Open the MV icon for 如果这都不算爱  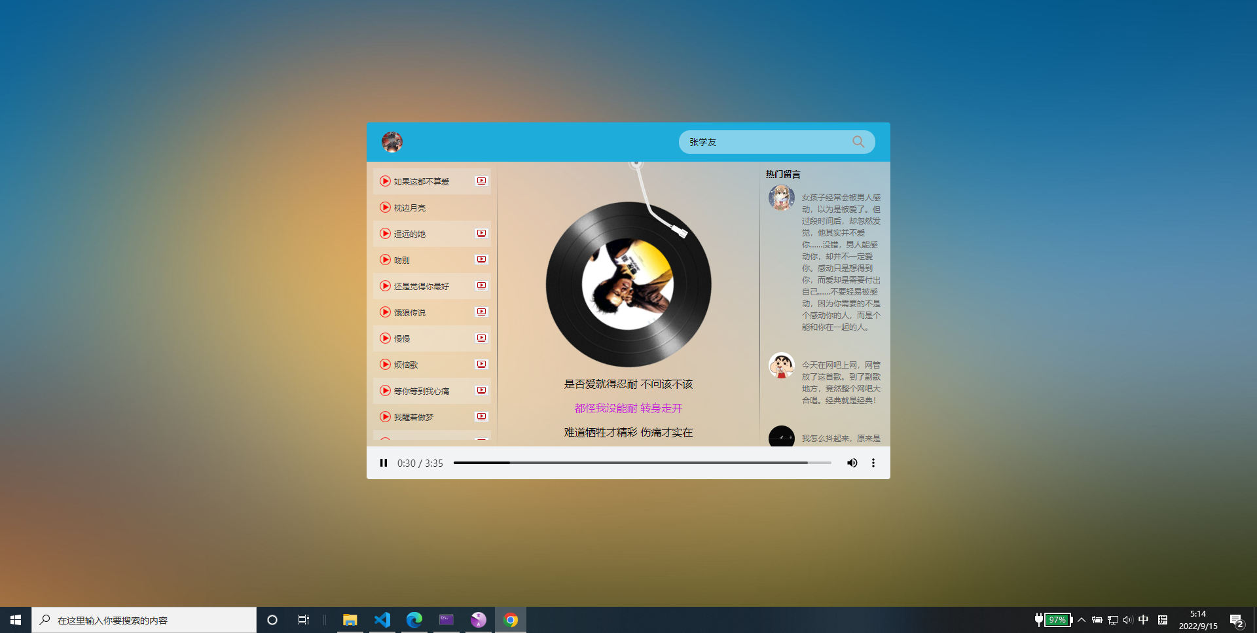[481, 181]
